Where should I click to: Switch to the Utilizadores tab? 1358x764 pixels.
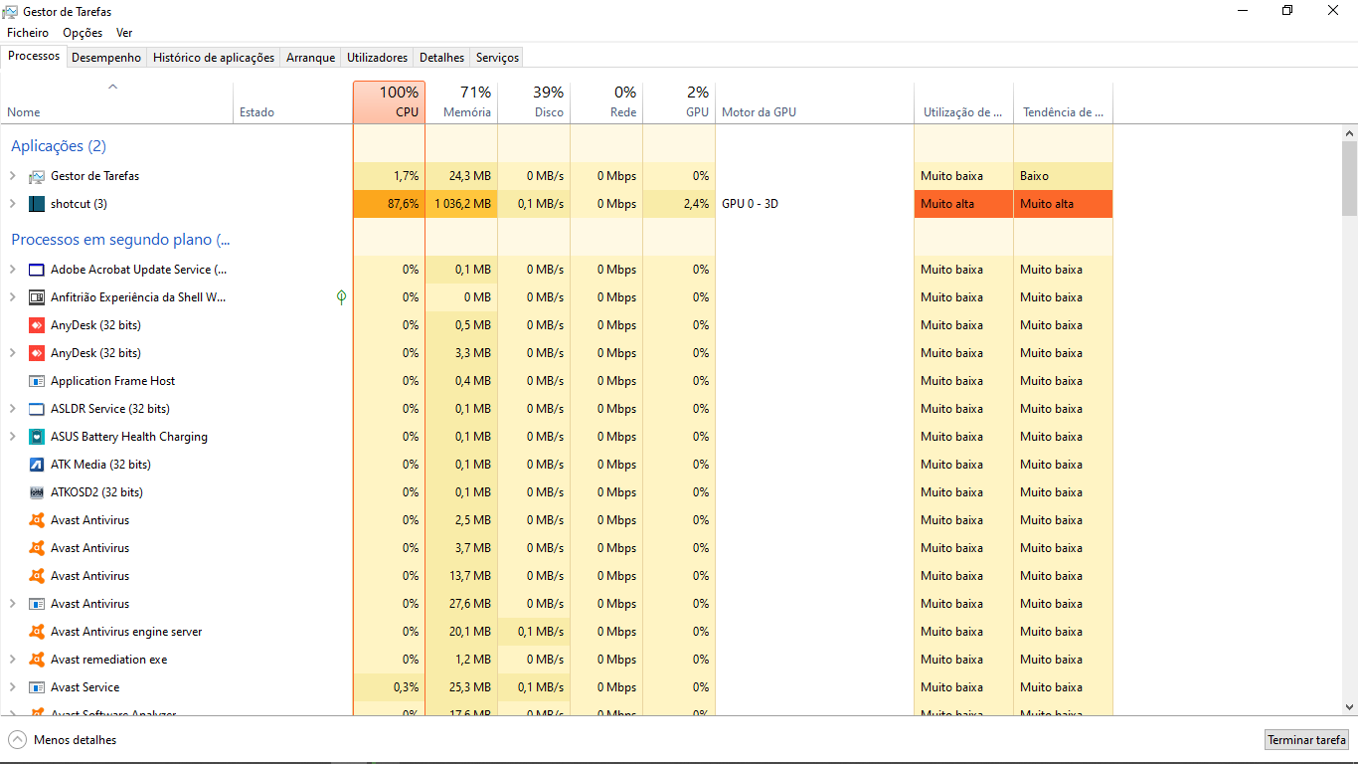pos(378,58)
